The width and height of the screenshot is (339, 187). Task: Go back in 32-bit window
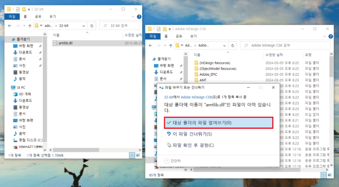click(10, 26)
